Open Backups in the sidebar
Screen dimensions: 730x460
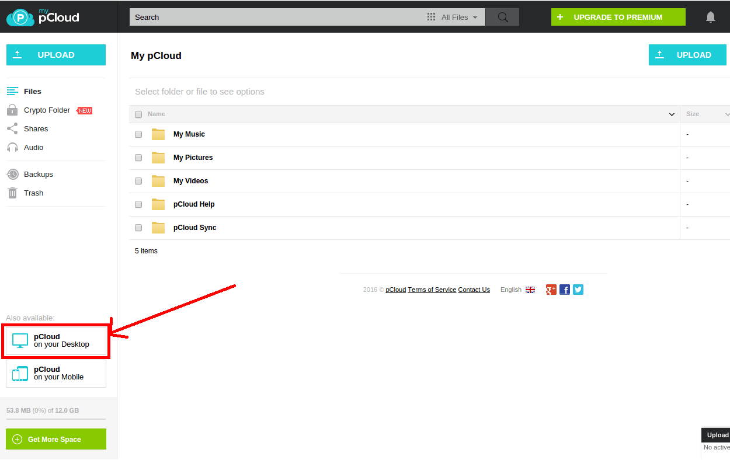click(x=39, y=174)
